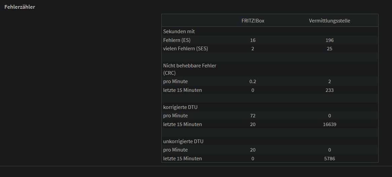
Task: Select the CRC per-minute value 0.2
Action: coord(253,81)
